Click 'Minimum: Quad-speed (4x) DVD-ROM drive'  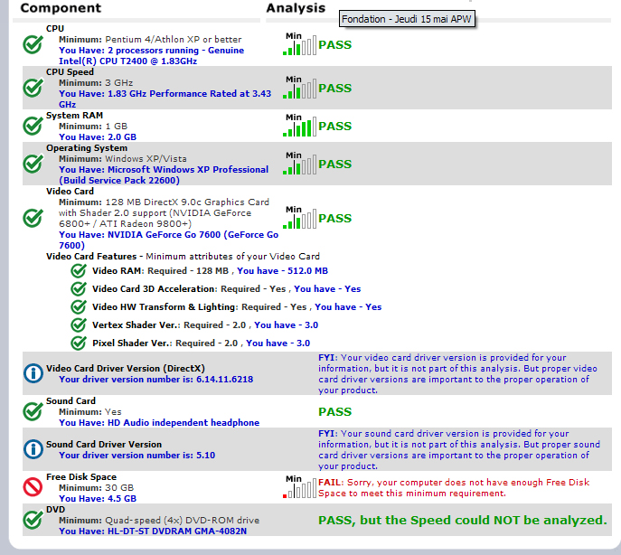tap(159, 521)
